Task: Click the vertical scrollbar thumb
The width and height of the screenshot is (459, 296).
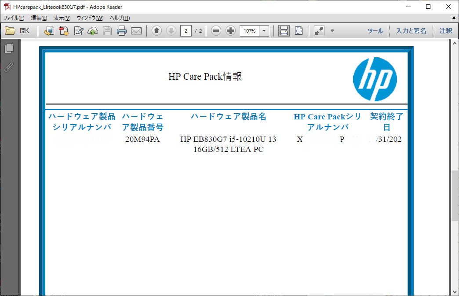Action: click(x=455, y=195)
